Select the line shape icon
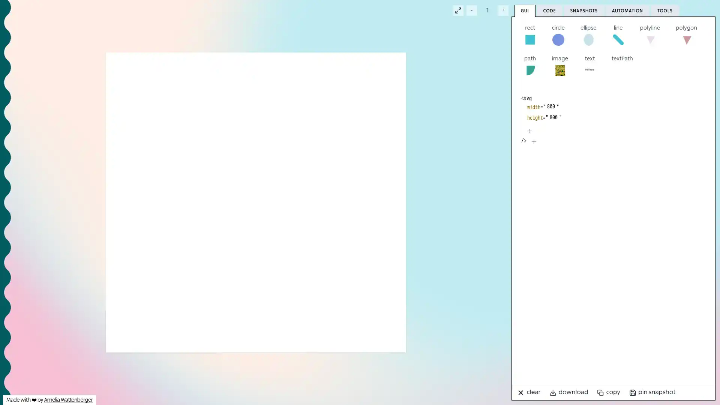 point(618,39)
